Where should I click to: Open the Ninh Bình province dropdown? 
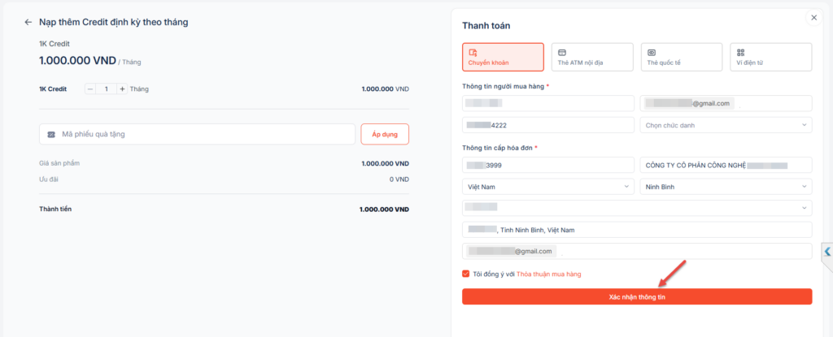coord(726,187)
